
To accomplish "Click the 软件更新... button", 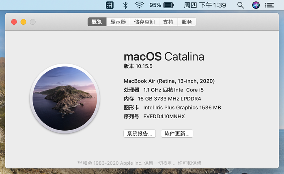I will coord(177,134).
